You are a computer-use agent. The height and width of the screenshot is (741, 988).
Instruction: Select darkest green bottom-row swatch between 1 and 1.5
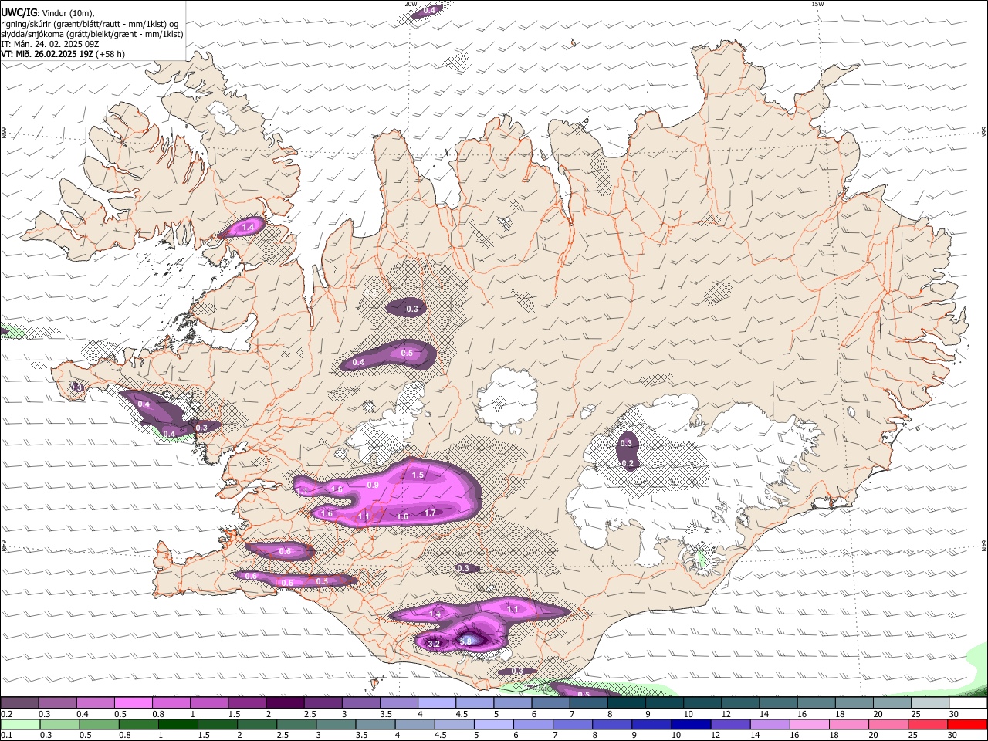coord(178,724)
